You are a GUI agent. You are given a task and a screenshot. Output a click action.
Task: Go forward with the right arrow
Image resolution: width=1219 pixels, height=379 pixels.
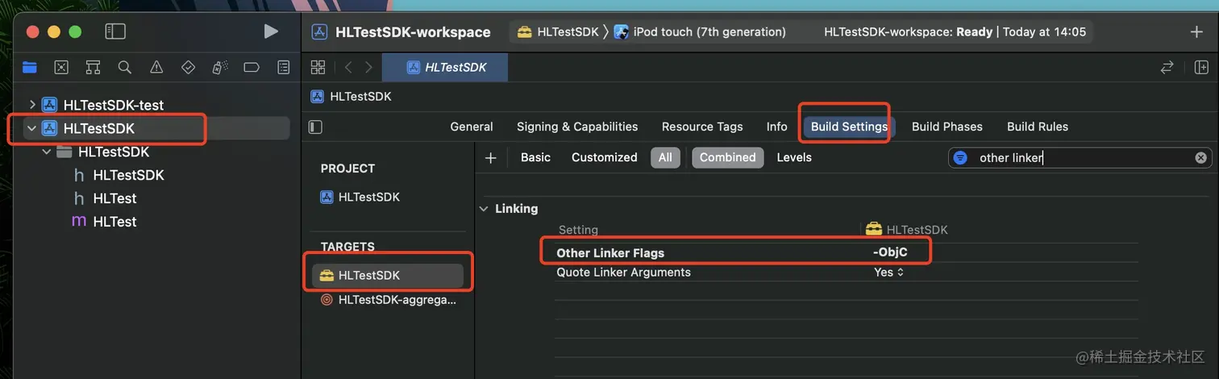[368, 68]
